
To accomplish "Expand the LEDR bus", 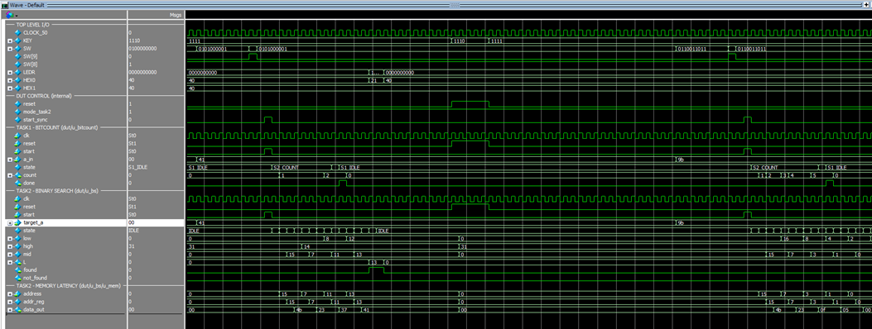I will click(9, 72).
